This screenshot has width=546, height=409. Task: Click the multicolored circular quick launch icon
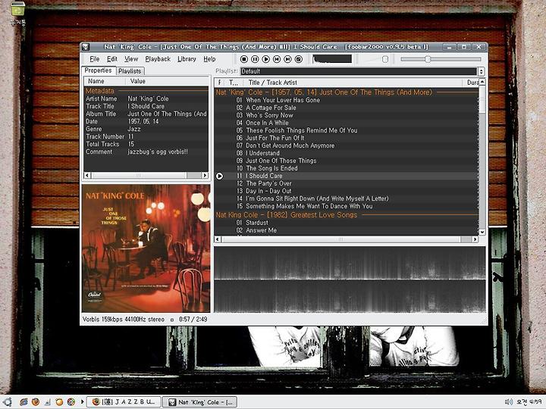[x=71, y=402]
